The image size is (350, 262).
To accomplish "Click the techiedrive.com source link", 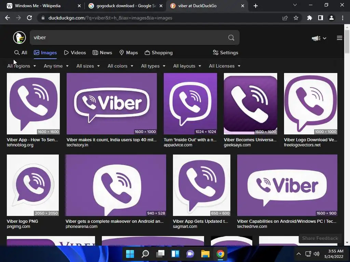I will coord(252,227).
